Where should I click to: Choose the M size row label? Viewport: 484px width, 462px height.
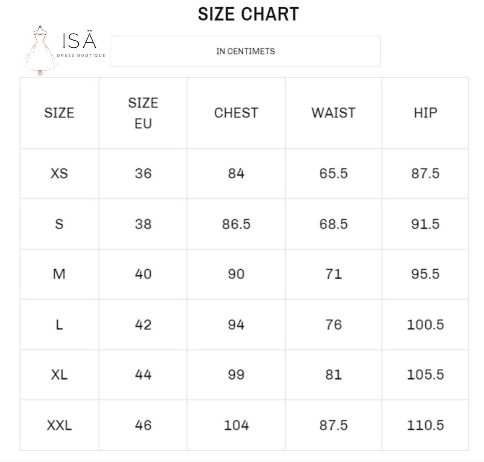[59, 274]
